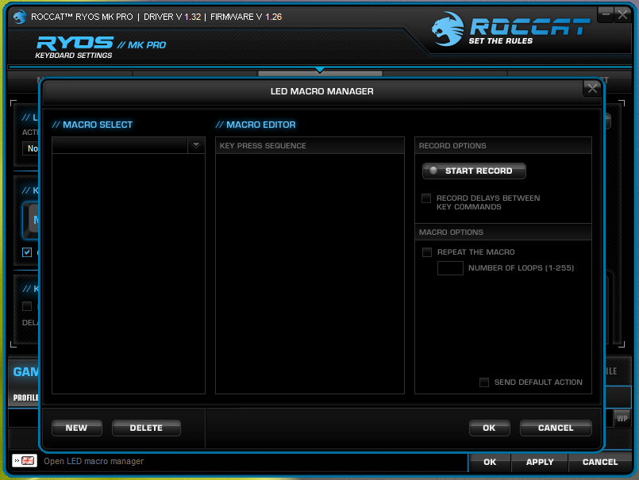Create a macro with the New button
The image size is (639, 480).
77,428
